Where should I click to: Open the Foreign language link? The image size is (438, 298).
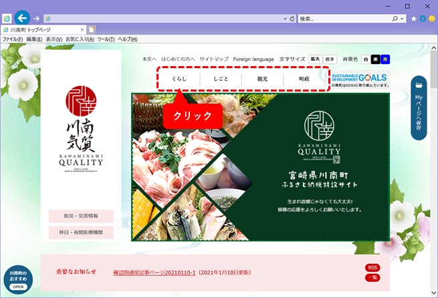[x=253, y=59]
